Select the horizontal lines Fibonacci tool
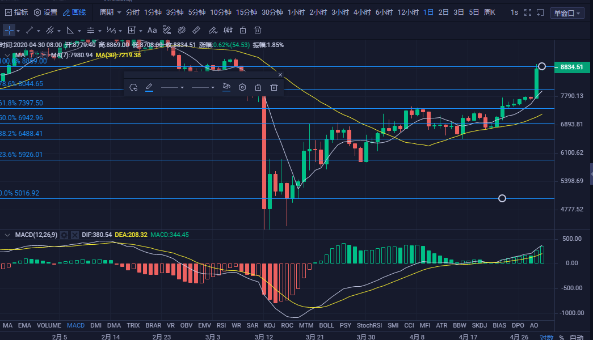The height and width of the screenshot is (340, 593). click(91, 30)
